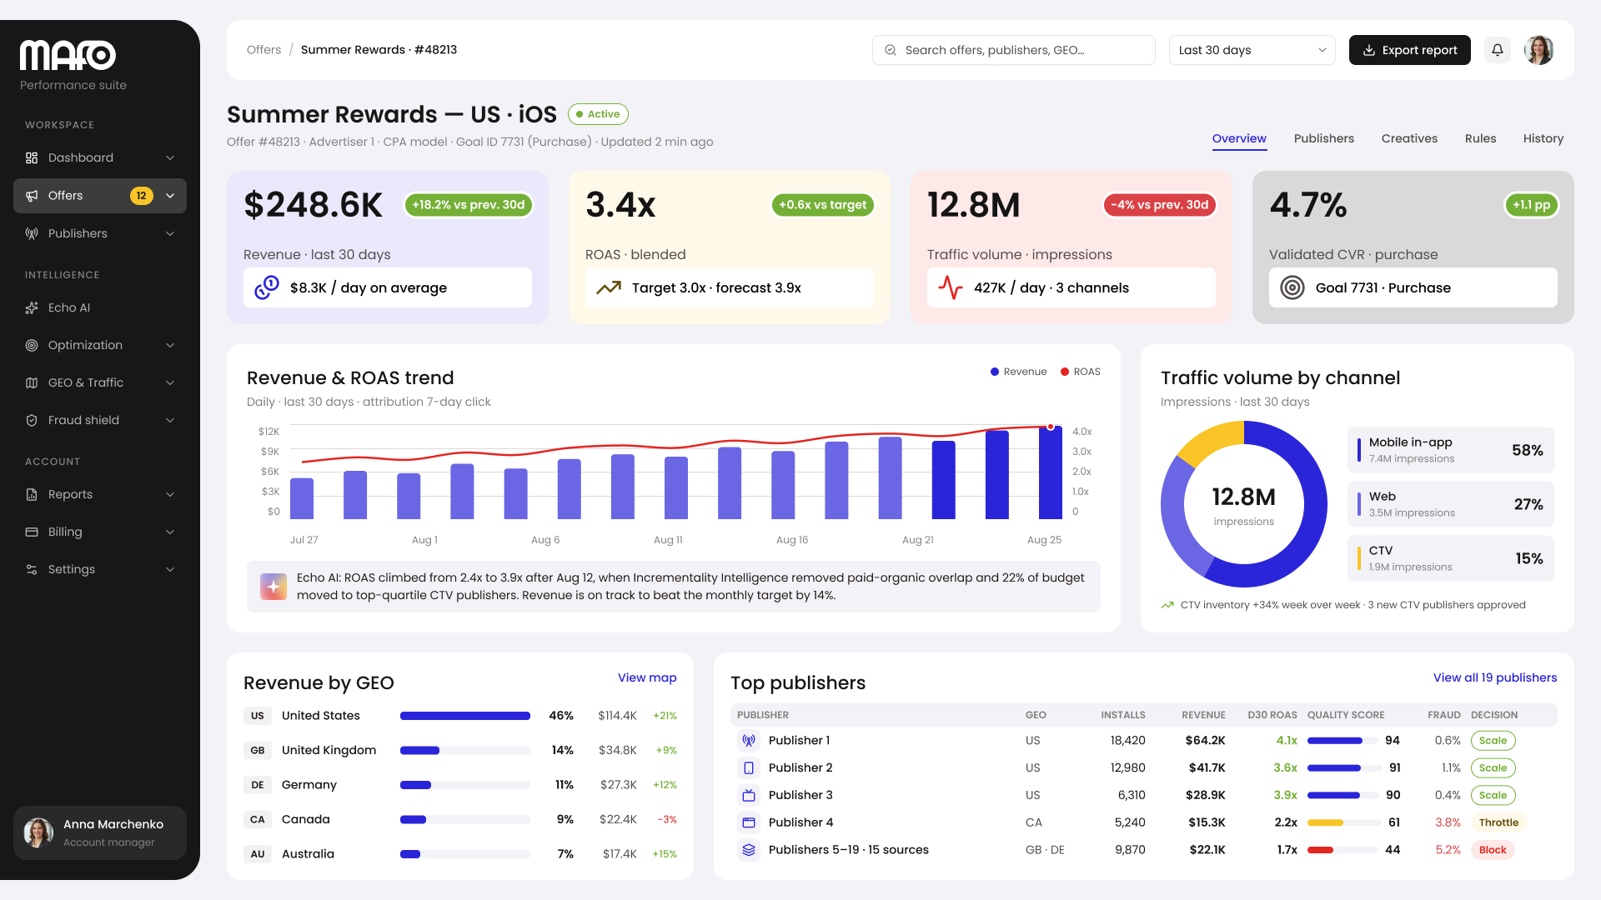The width and height of the screenshot is (1601, 900).
Task: Click the Echo AI sparkle icon in sidebar
Action: tap(32, 307)
